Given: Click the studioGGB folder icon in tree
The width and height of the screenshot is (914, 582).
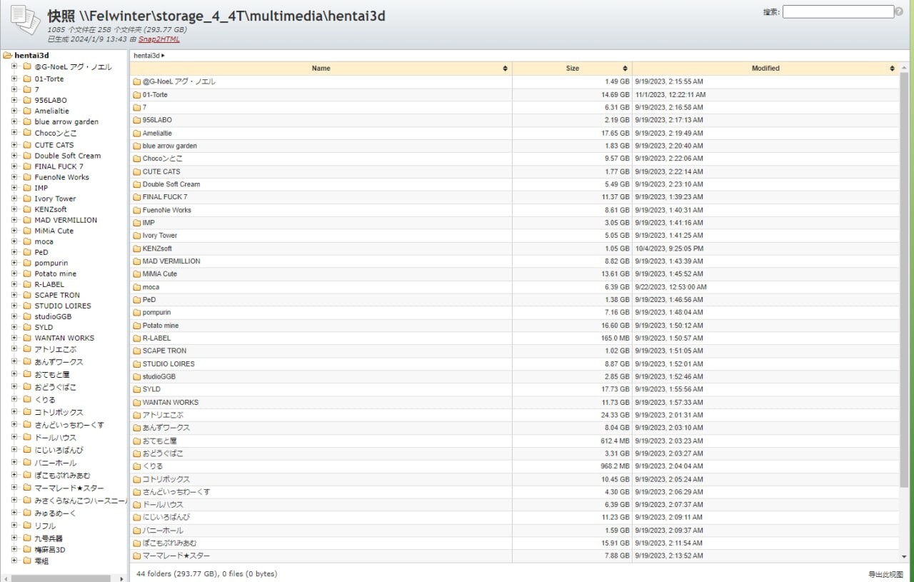Looking at the screenshot, I should click(x=27, y=316).
